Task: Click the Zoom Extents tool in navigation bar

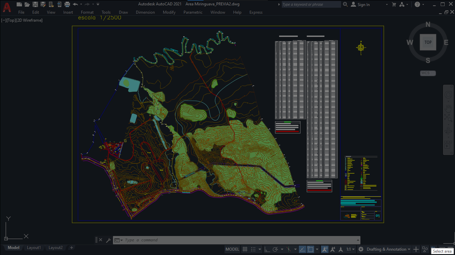Action: pyautogui.click(x=448, y=118)
